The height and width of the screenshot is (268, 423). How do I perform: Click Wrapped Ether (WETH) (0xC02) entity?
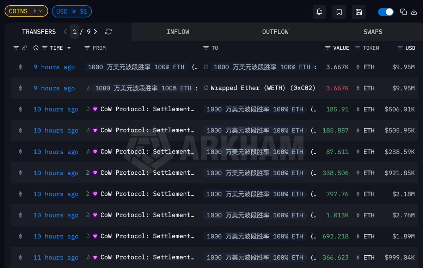263,88
